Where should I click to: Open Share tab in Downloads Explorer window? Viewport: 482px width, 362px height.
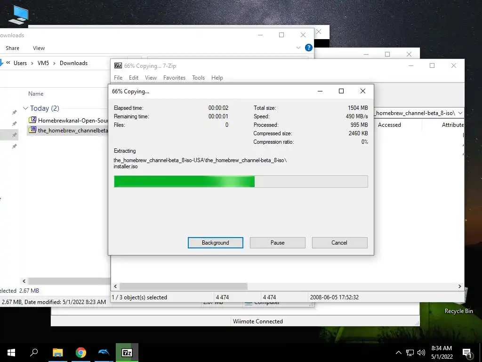coord(12,48)
